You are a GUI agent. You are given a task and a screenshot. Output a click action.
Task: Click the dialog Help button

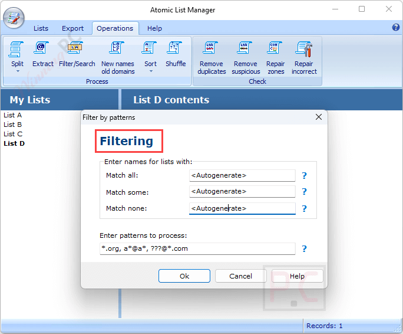coord(297,276)
